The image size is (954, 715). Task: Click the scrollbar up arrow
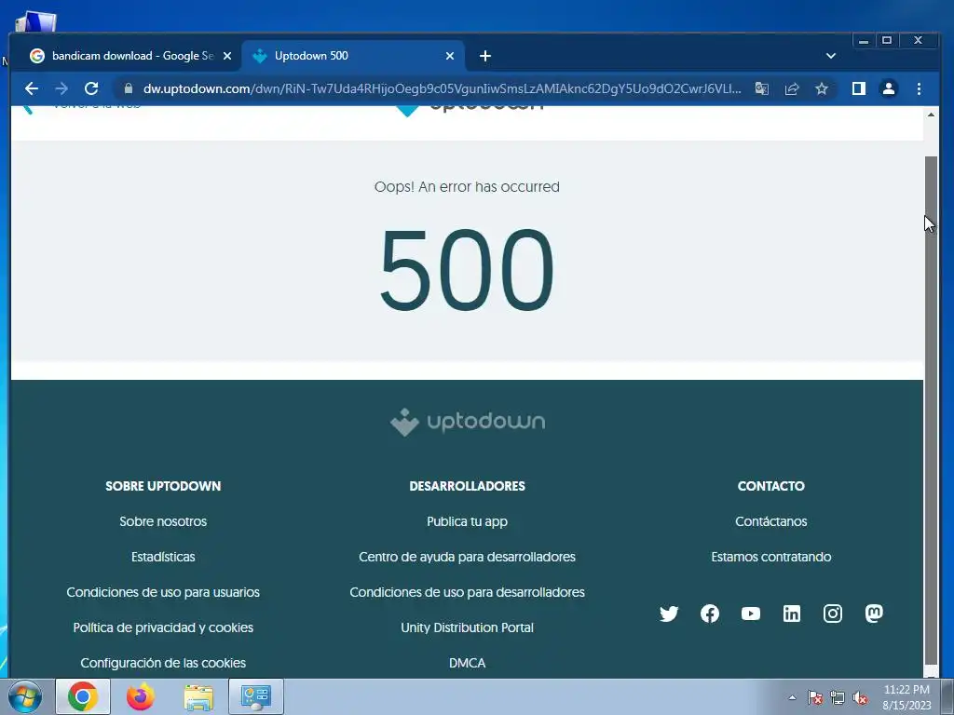931,115
